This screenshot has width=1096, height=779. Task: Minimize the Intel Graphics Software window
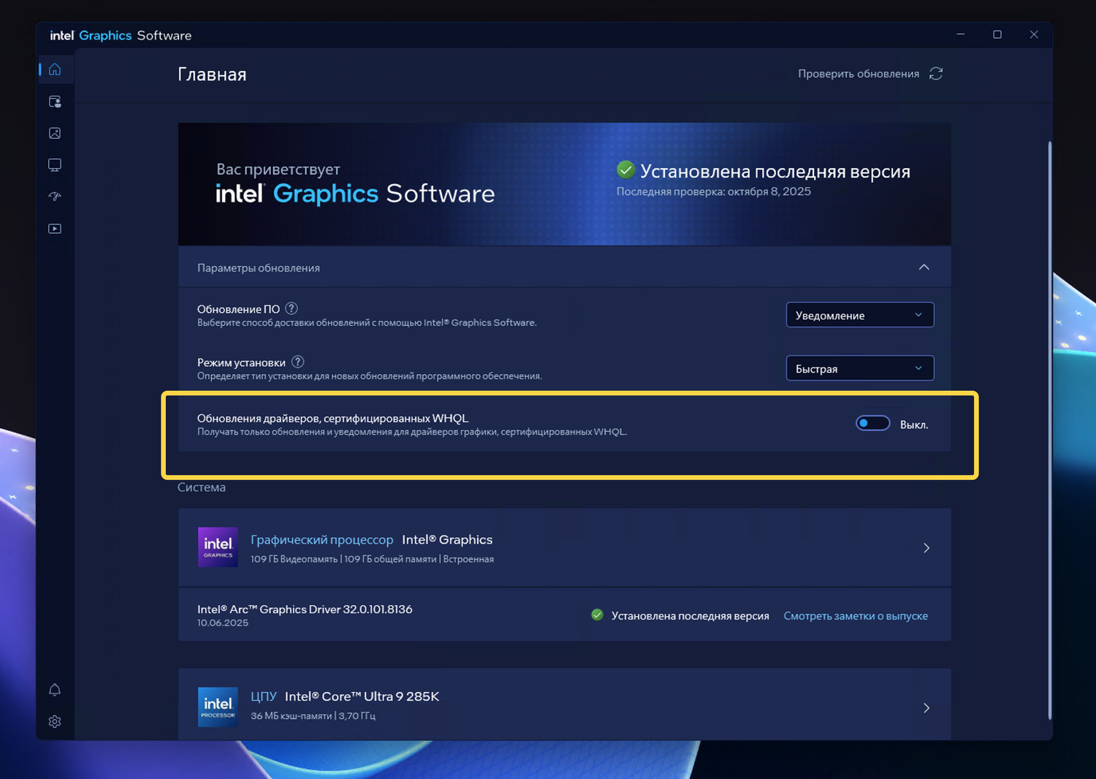pyautogui.click(x=961, y=35)
